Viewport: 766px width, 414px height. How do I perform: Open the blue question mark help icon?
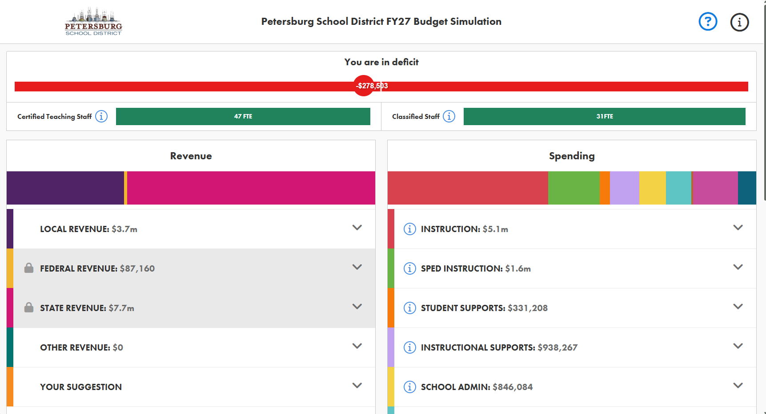[x=708, y=21]
